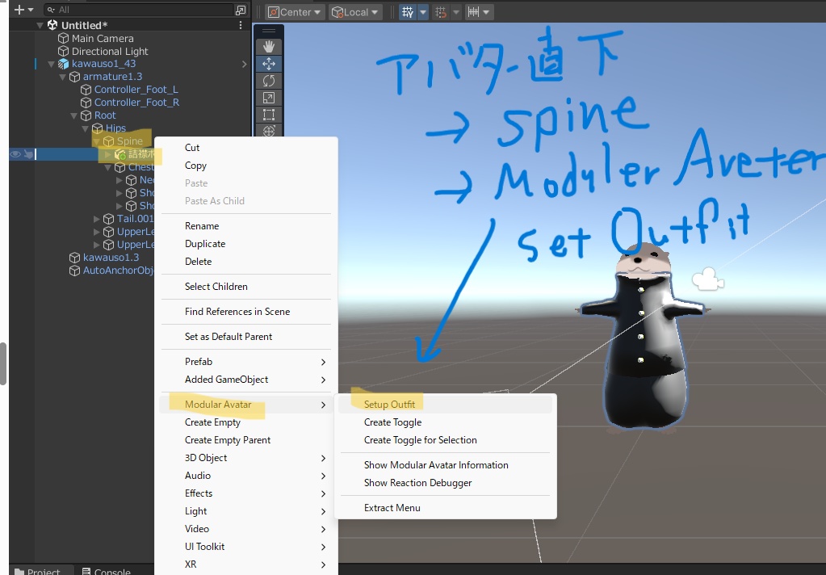Screen dimensions: 826x575
Task: Open grid visibility dropdown arrow
Action: 423,11
